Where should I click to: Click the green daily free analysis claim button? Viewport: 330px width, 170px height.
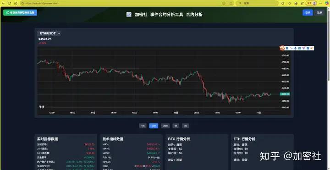[x=20, y=13]
